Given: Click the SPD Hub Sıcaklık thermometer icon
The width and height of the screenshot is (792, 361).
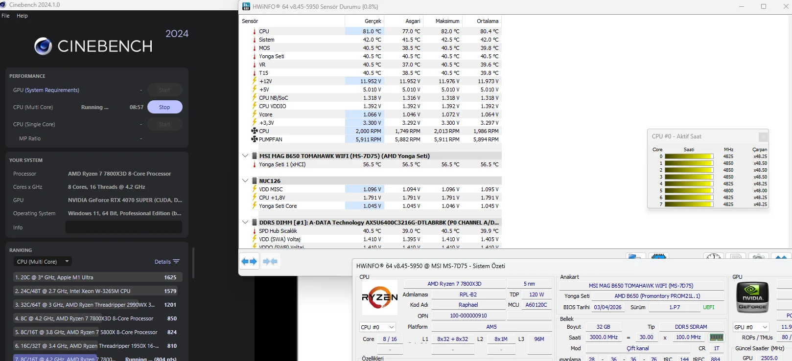Looking at the screenshot, I should (x=255, y=231).
